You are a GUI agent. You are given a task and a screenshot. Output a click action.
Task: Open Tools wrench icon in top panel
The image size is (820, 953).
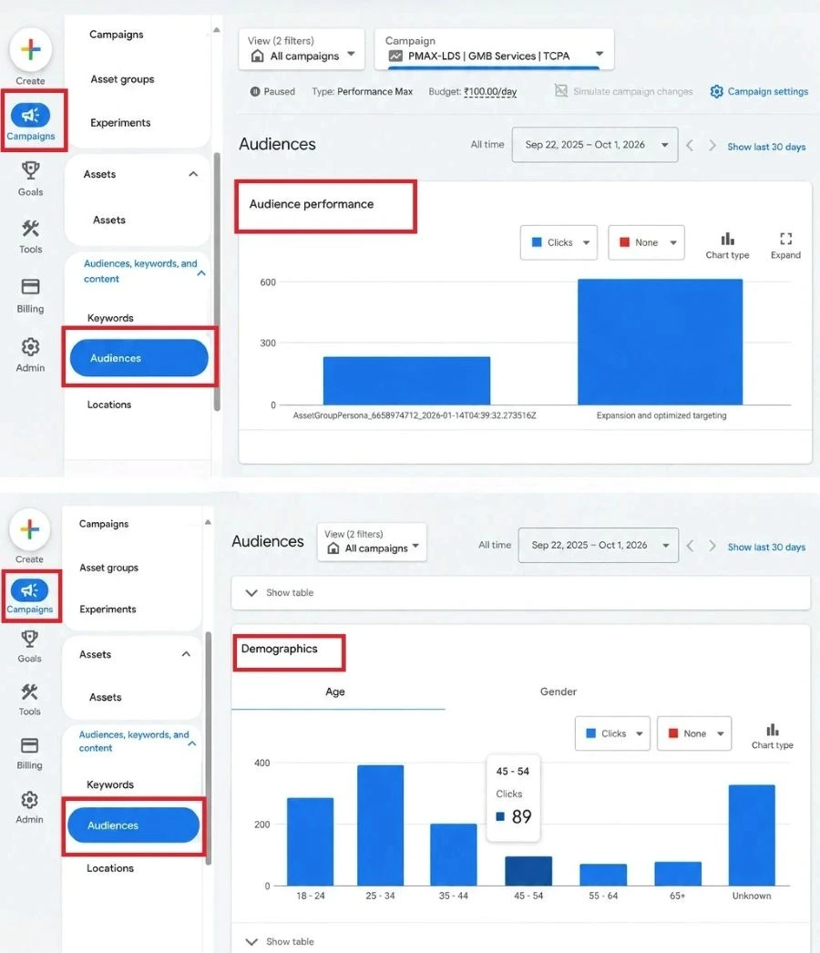coord(30,229)
